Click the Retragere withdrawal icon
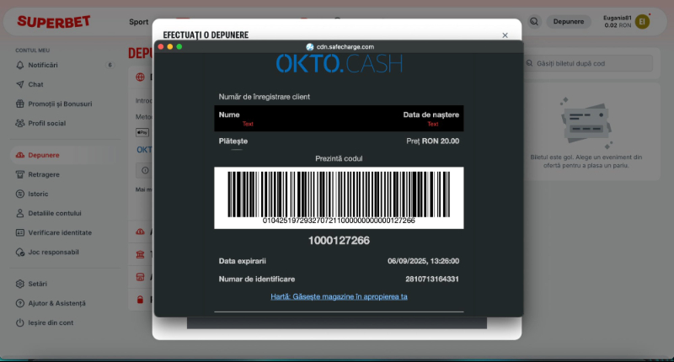The width and height of the screenshot is (674, 362). click(x=19, y=174)
